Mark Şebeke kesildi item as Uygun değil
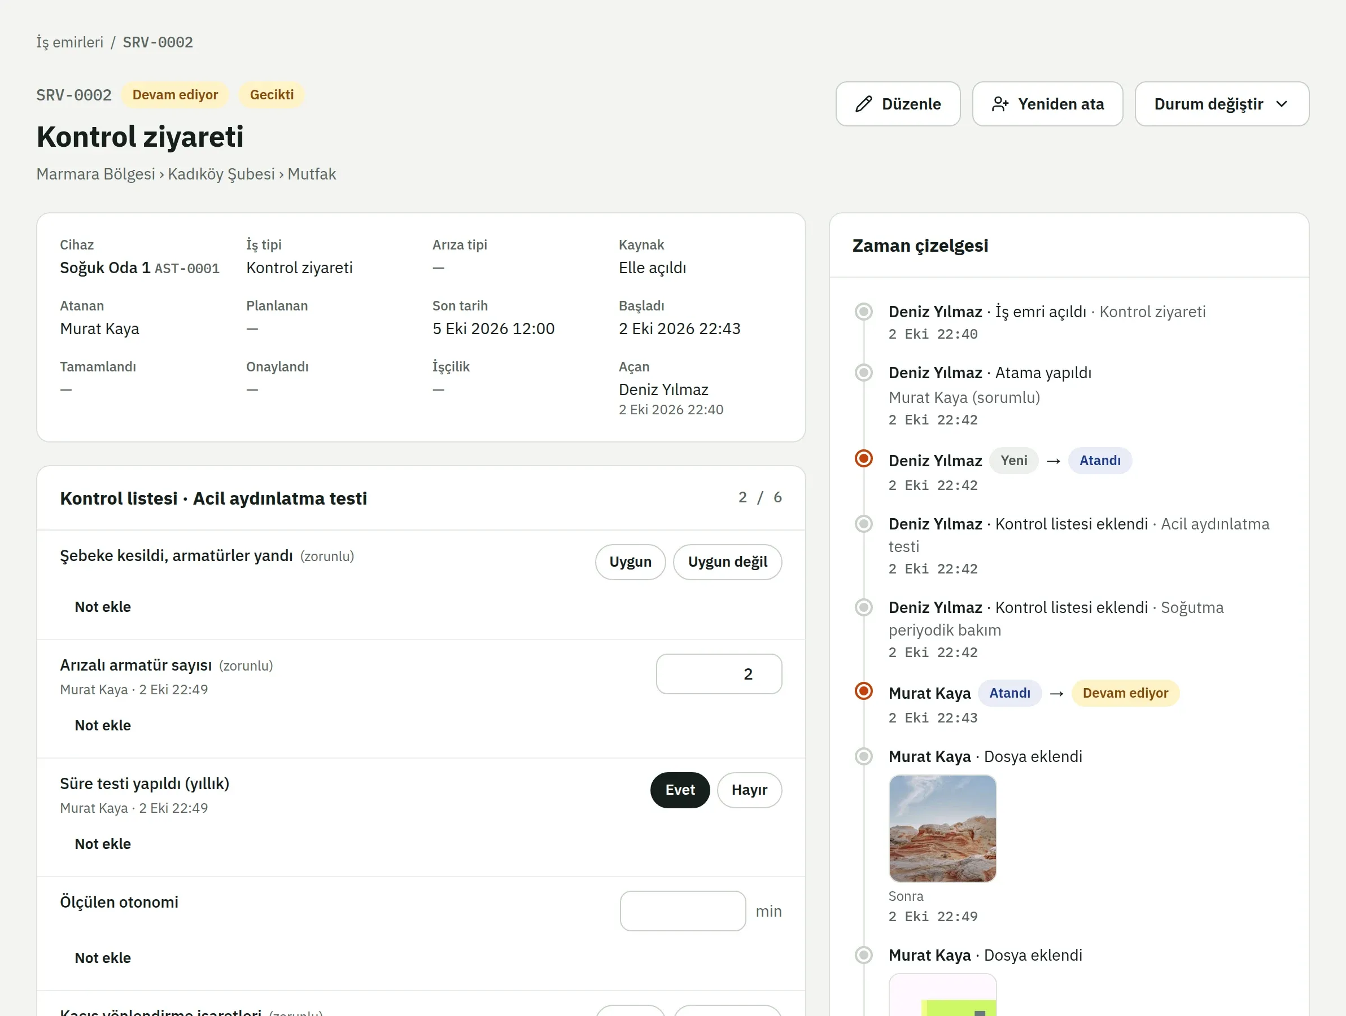1346x1016 pixels. pos(727,562)
